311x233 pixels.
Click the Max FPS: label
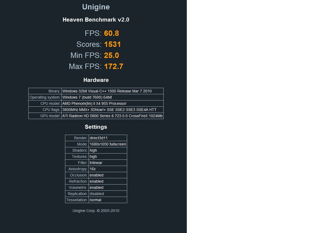click(85, 67)
